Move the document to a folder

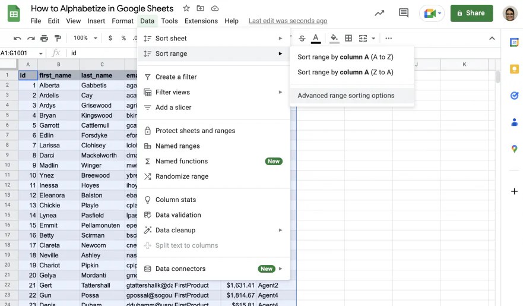coord(200,8)
